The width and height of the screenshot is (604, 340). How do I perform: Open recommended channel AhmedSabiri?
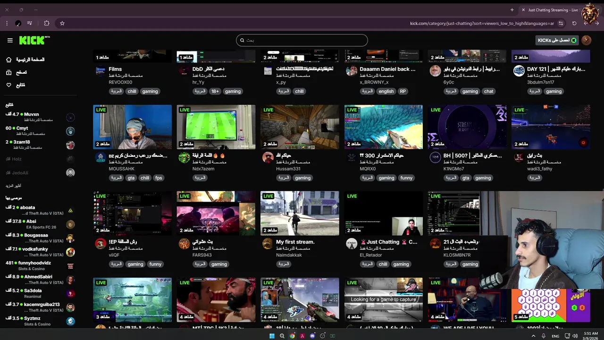[40, 280]
